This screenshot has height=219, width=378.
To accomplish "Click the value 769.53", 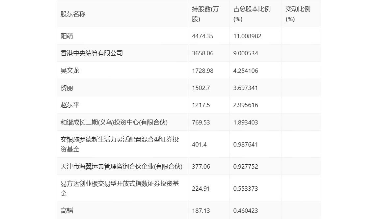I will click(201, 122).
